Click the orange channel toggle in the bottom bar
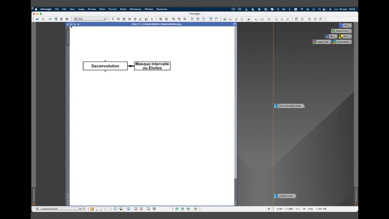Image resolution: width=389 pixels, height=219 pixels. 92,209
